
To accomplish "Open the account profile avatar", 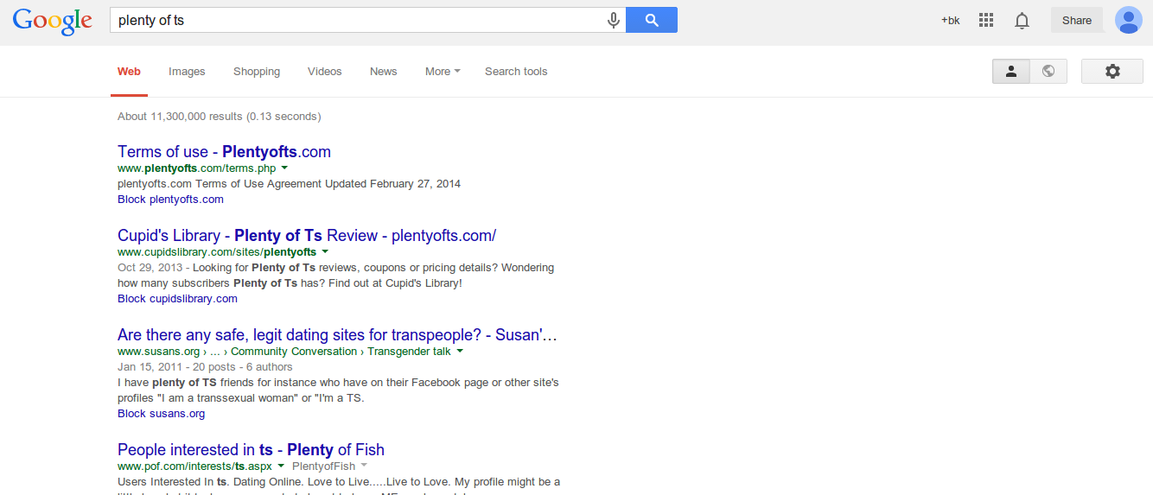I will click(1128, 20).
